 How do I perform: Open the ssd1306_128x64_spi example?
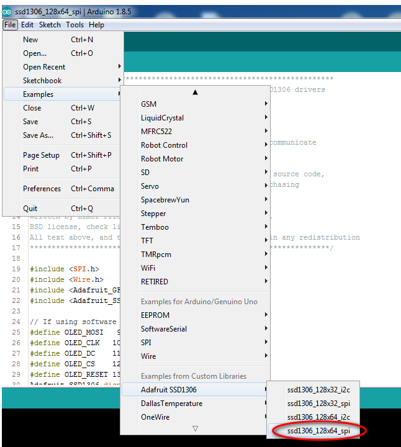pos(313,431)
